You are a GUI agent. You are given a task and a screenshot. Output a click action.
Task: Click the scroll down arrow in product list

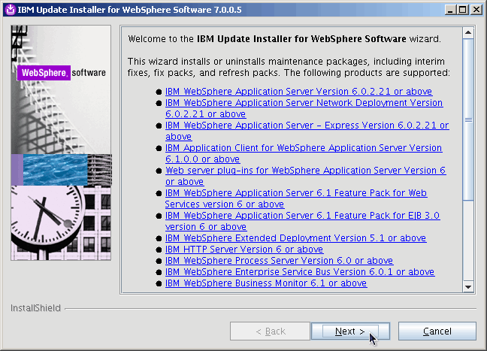[x=468, y=286]
